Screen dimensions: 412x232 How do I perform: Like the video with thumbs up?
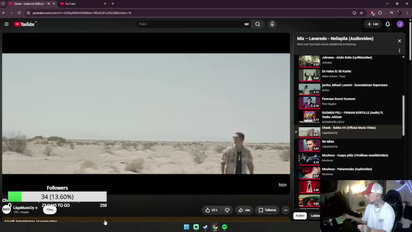pos(211,210)
